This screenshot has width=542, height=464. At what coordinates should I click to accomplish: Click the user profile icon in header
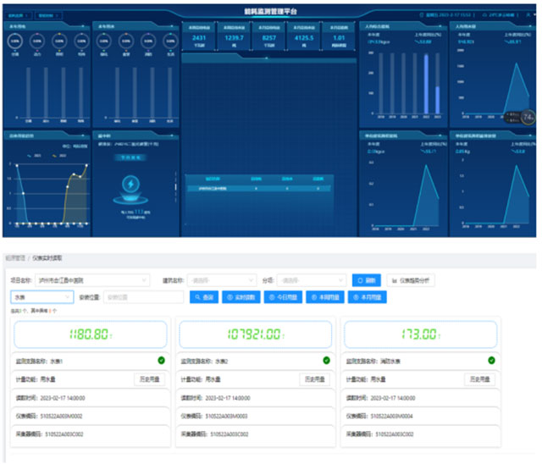pos(528,15)
